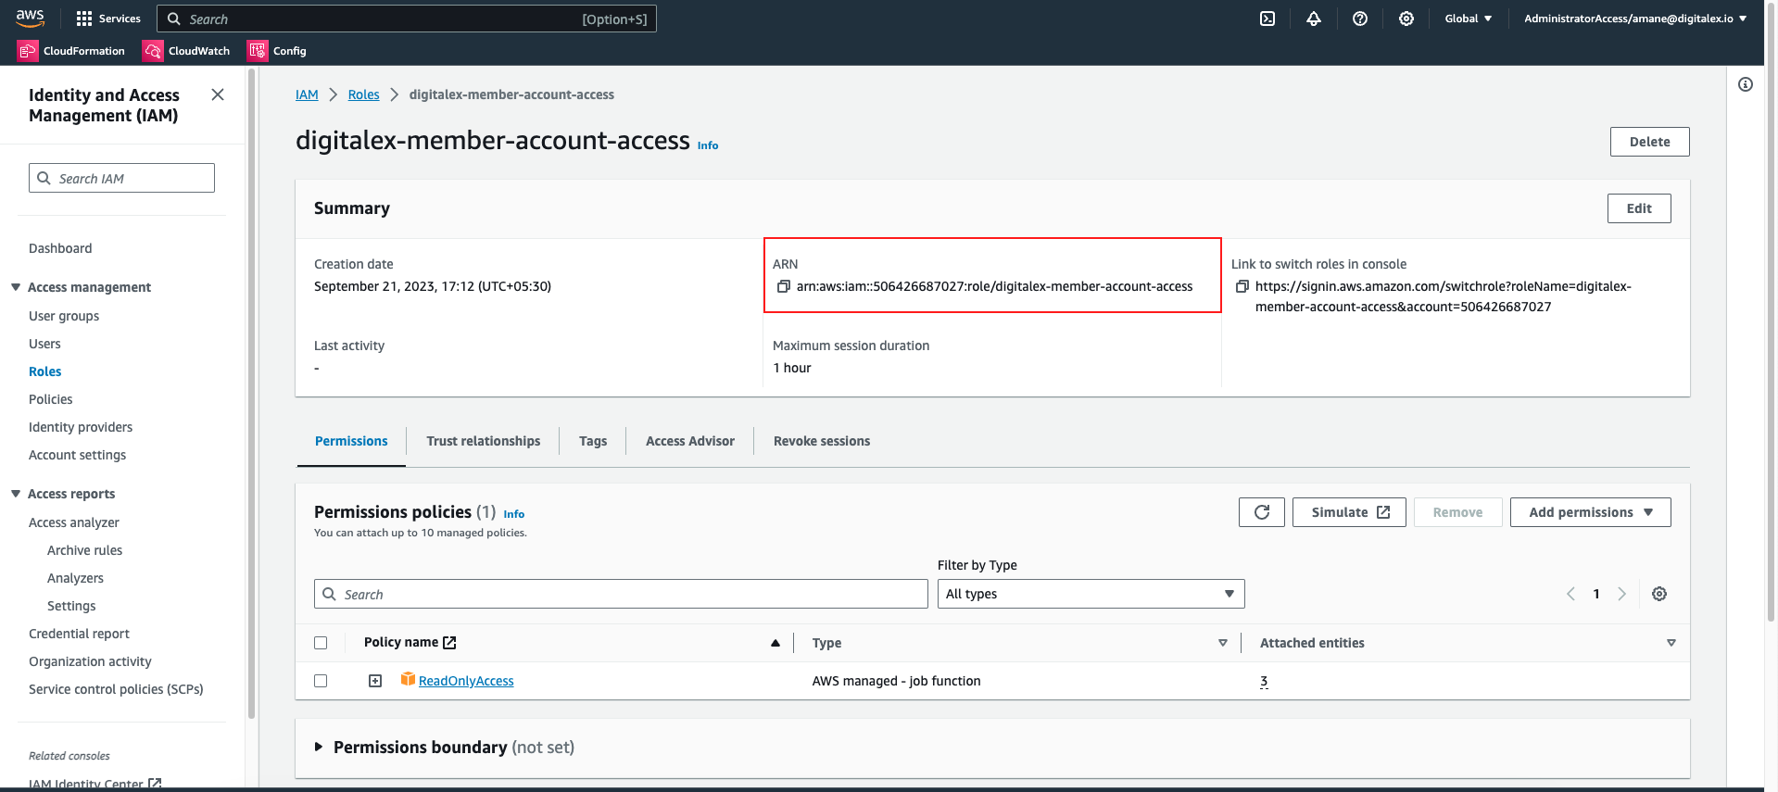Viewport: 1778px width, 792px height.
Task: Refresh the permissions policies list
Action: 1261,512
